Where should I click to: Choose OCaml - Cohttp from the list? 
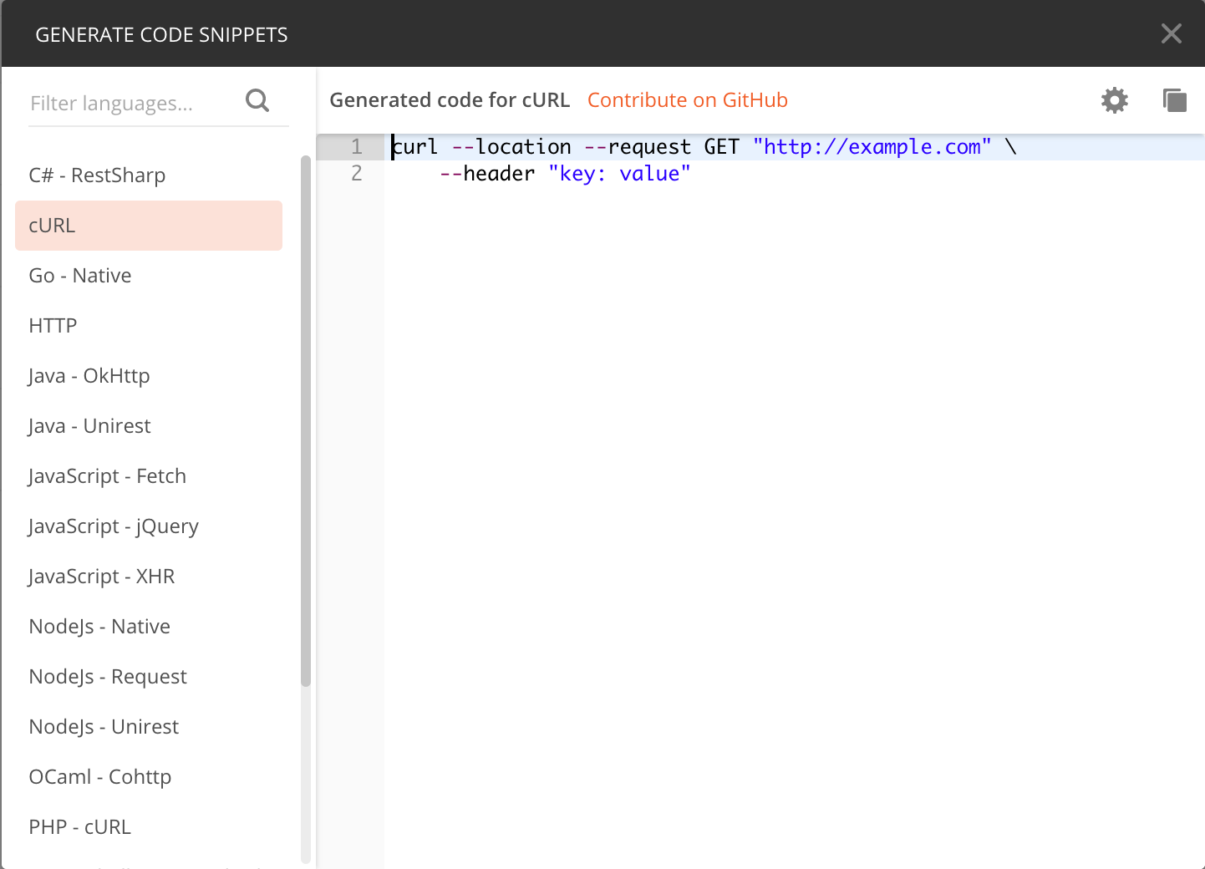[x=99, y=776]
